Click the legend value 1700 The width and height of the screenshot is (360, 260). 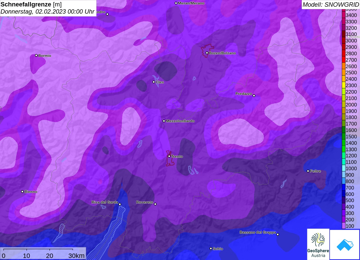[x=351, y=124]
